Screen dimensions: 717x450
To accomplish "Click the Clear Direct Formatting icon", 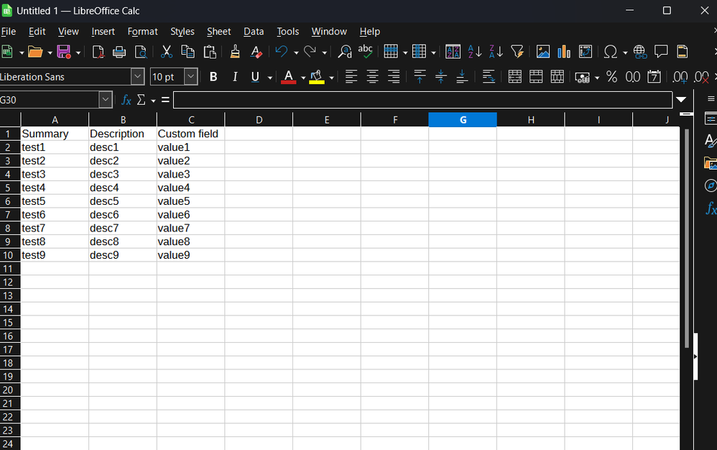I will pos(256,52).
